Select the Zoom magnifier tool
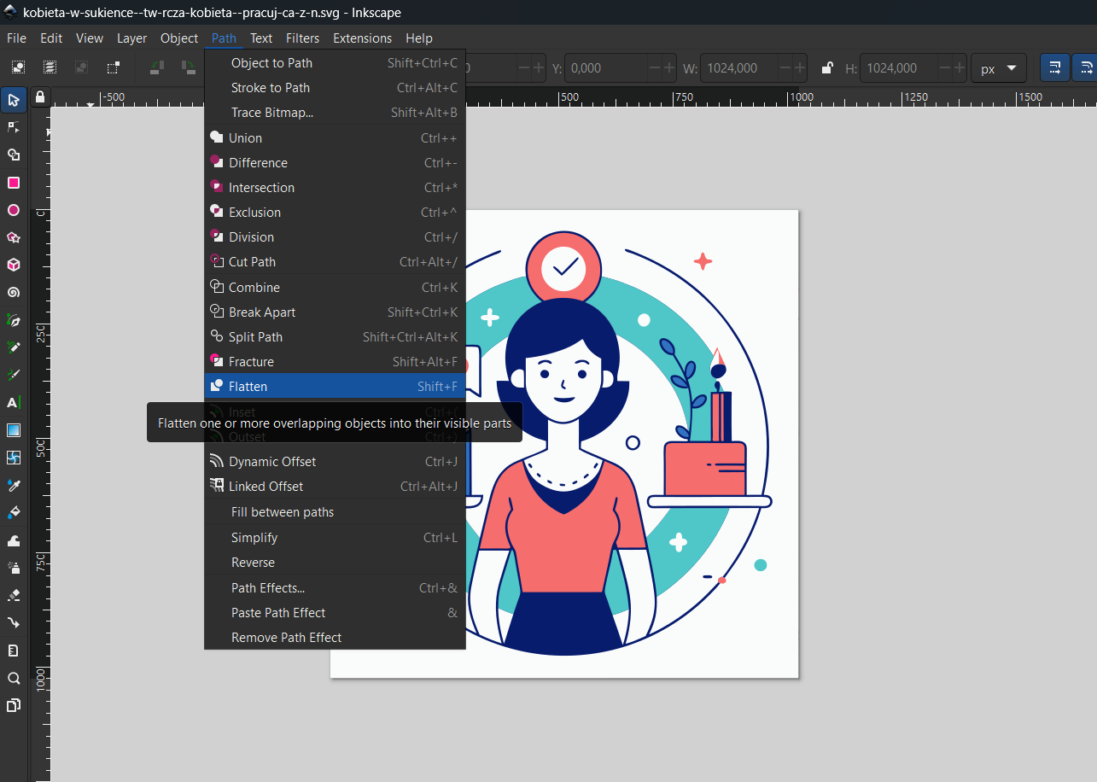 14,678
